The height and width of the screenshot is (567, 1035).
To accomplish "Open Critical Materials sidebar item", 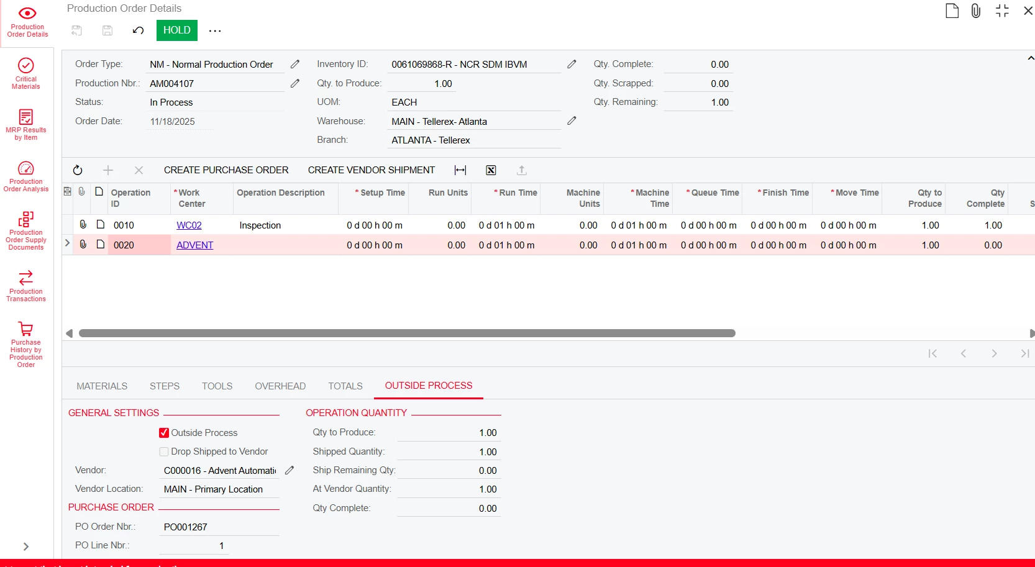I will coord(26,74).
